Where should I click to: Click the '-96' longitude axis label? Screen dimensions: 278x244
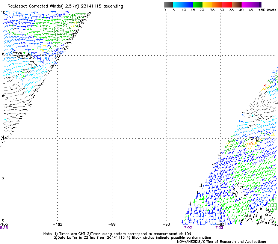coord(166,224)
